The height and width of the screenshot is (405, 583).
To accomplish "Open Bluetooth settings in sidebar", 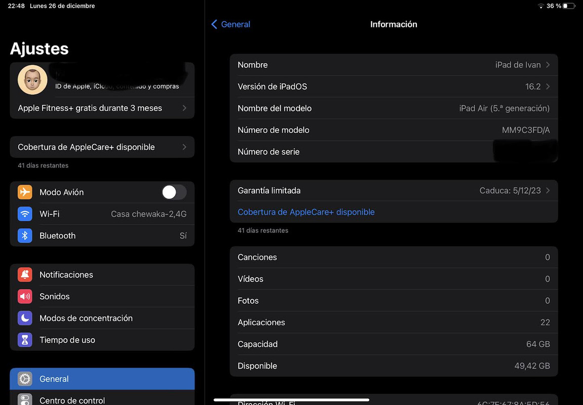I will point(102,235).
